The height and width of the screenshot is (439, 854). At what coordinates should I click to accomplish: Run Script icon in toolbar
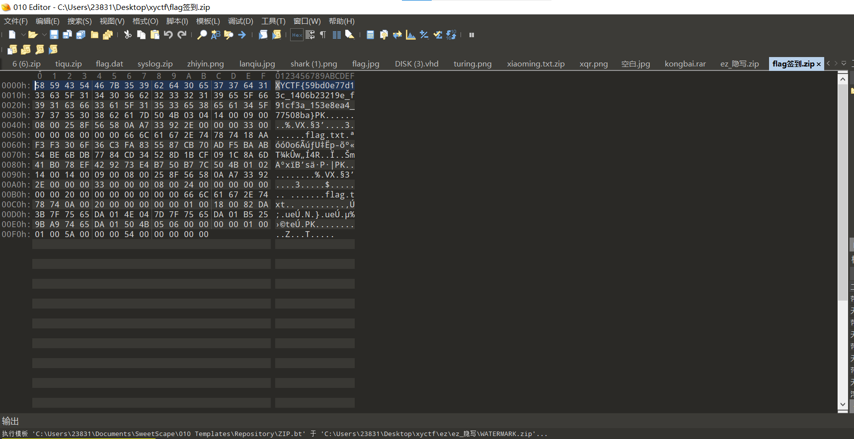[x=263, y=35]
